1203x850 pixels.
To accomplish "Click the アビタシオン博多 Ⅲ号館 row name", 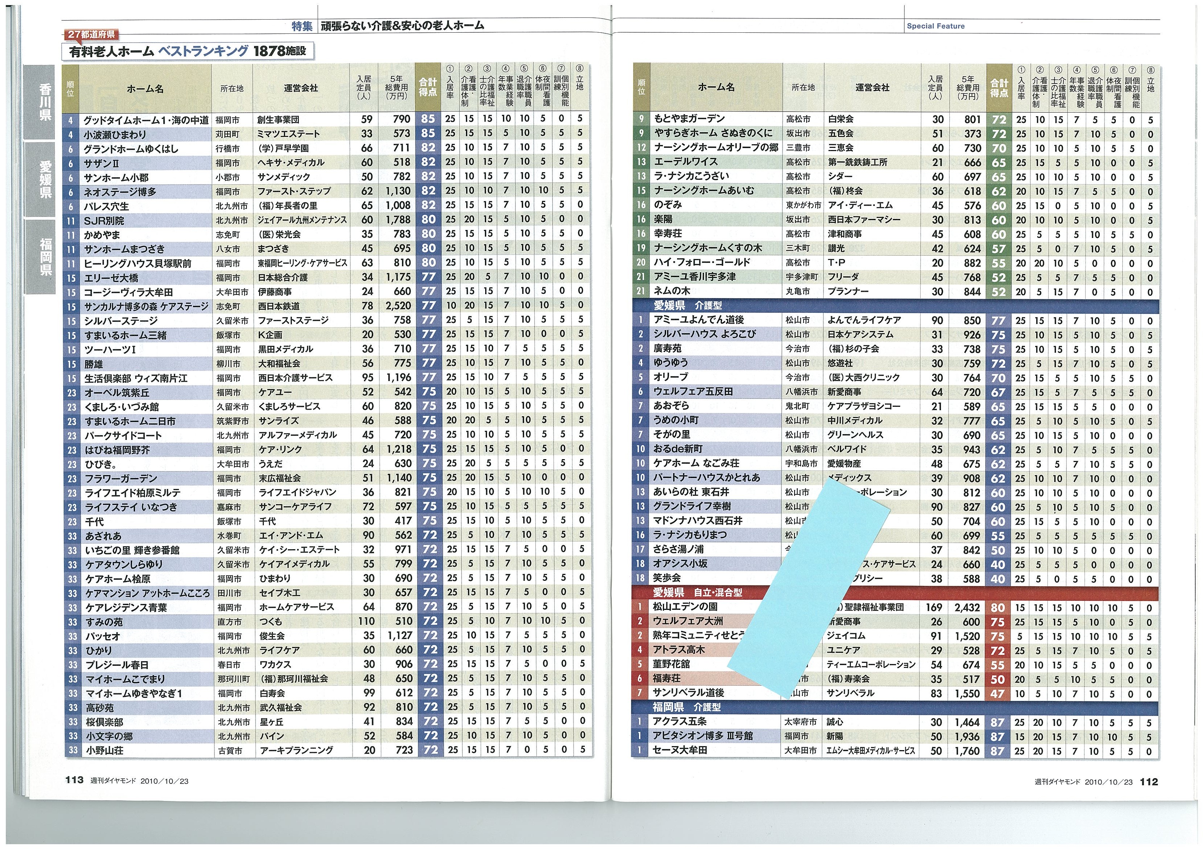I will coord(703,736).
